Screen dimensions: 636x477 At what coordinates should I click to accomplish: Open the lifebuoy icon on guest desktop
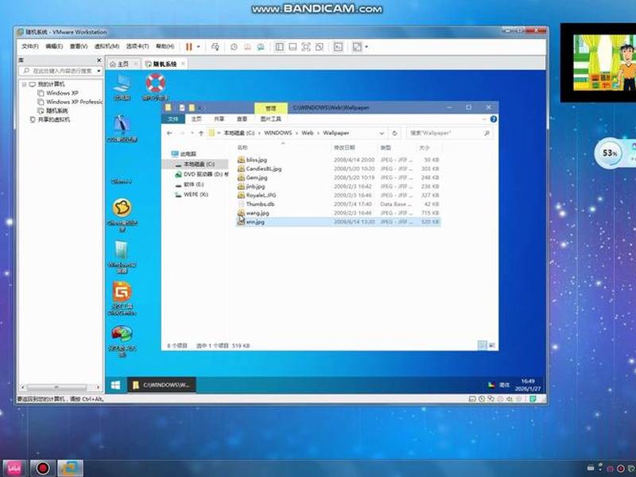[155, 87]
